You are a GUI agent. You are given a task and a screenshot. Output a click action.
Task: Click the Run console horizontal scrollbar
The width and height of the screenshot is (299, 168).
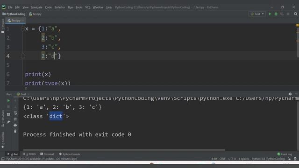(124, 150)
